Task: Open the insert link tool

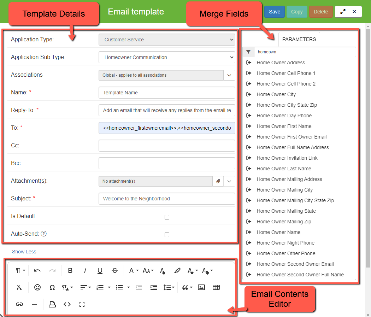Action: coord(19,304)
